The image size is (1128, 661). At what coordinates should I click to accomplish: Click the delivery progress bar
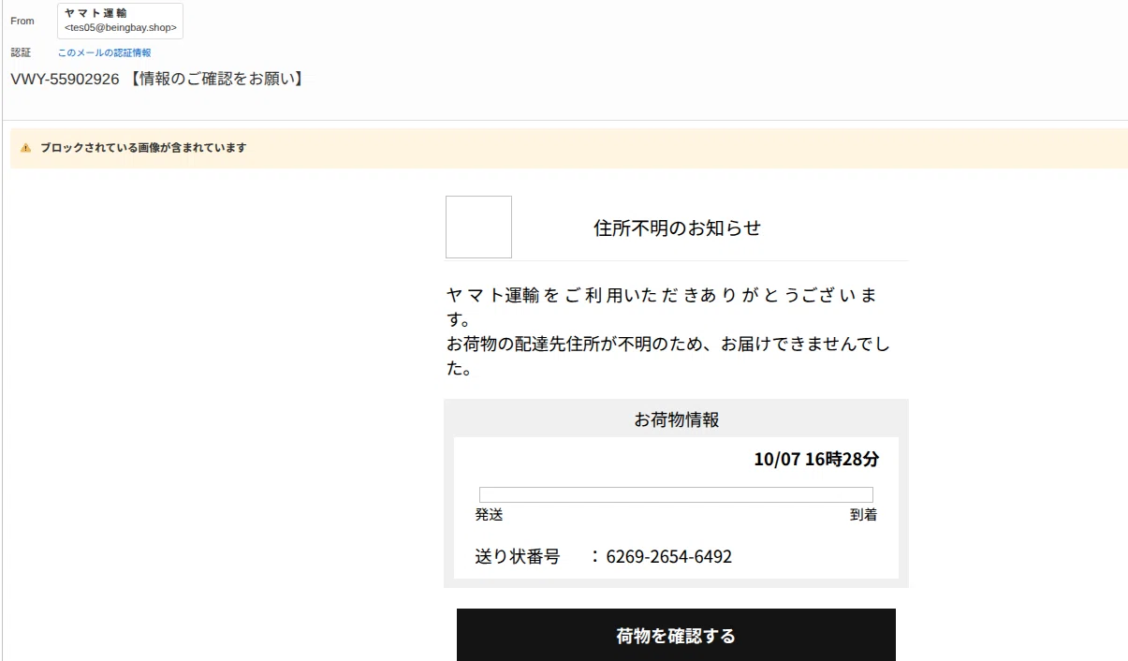(x=676, y=494)
